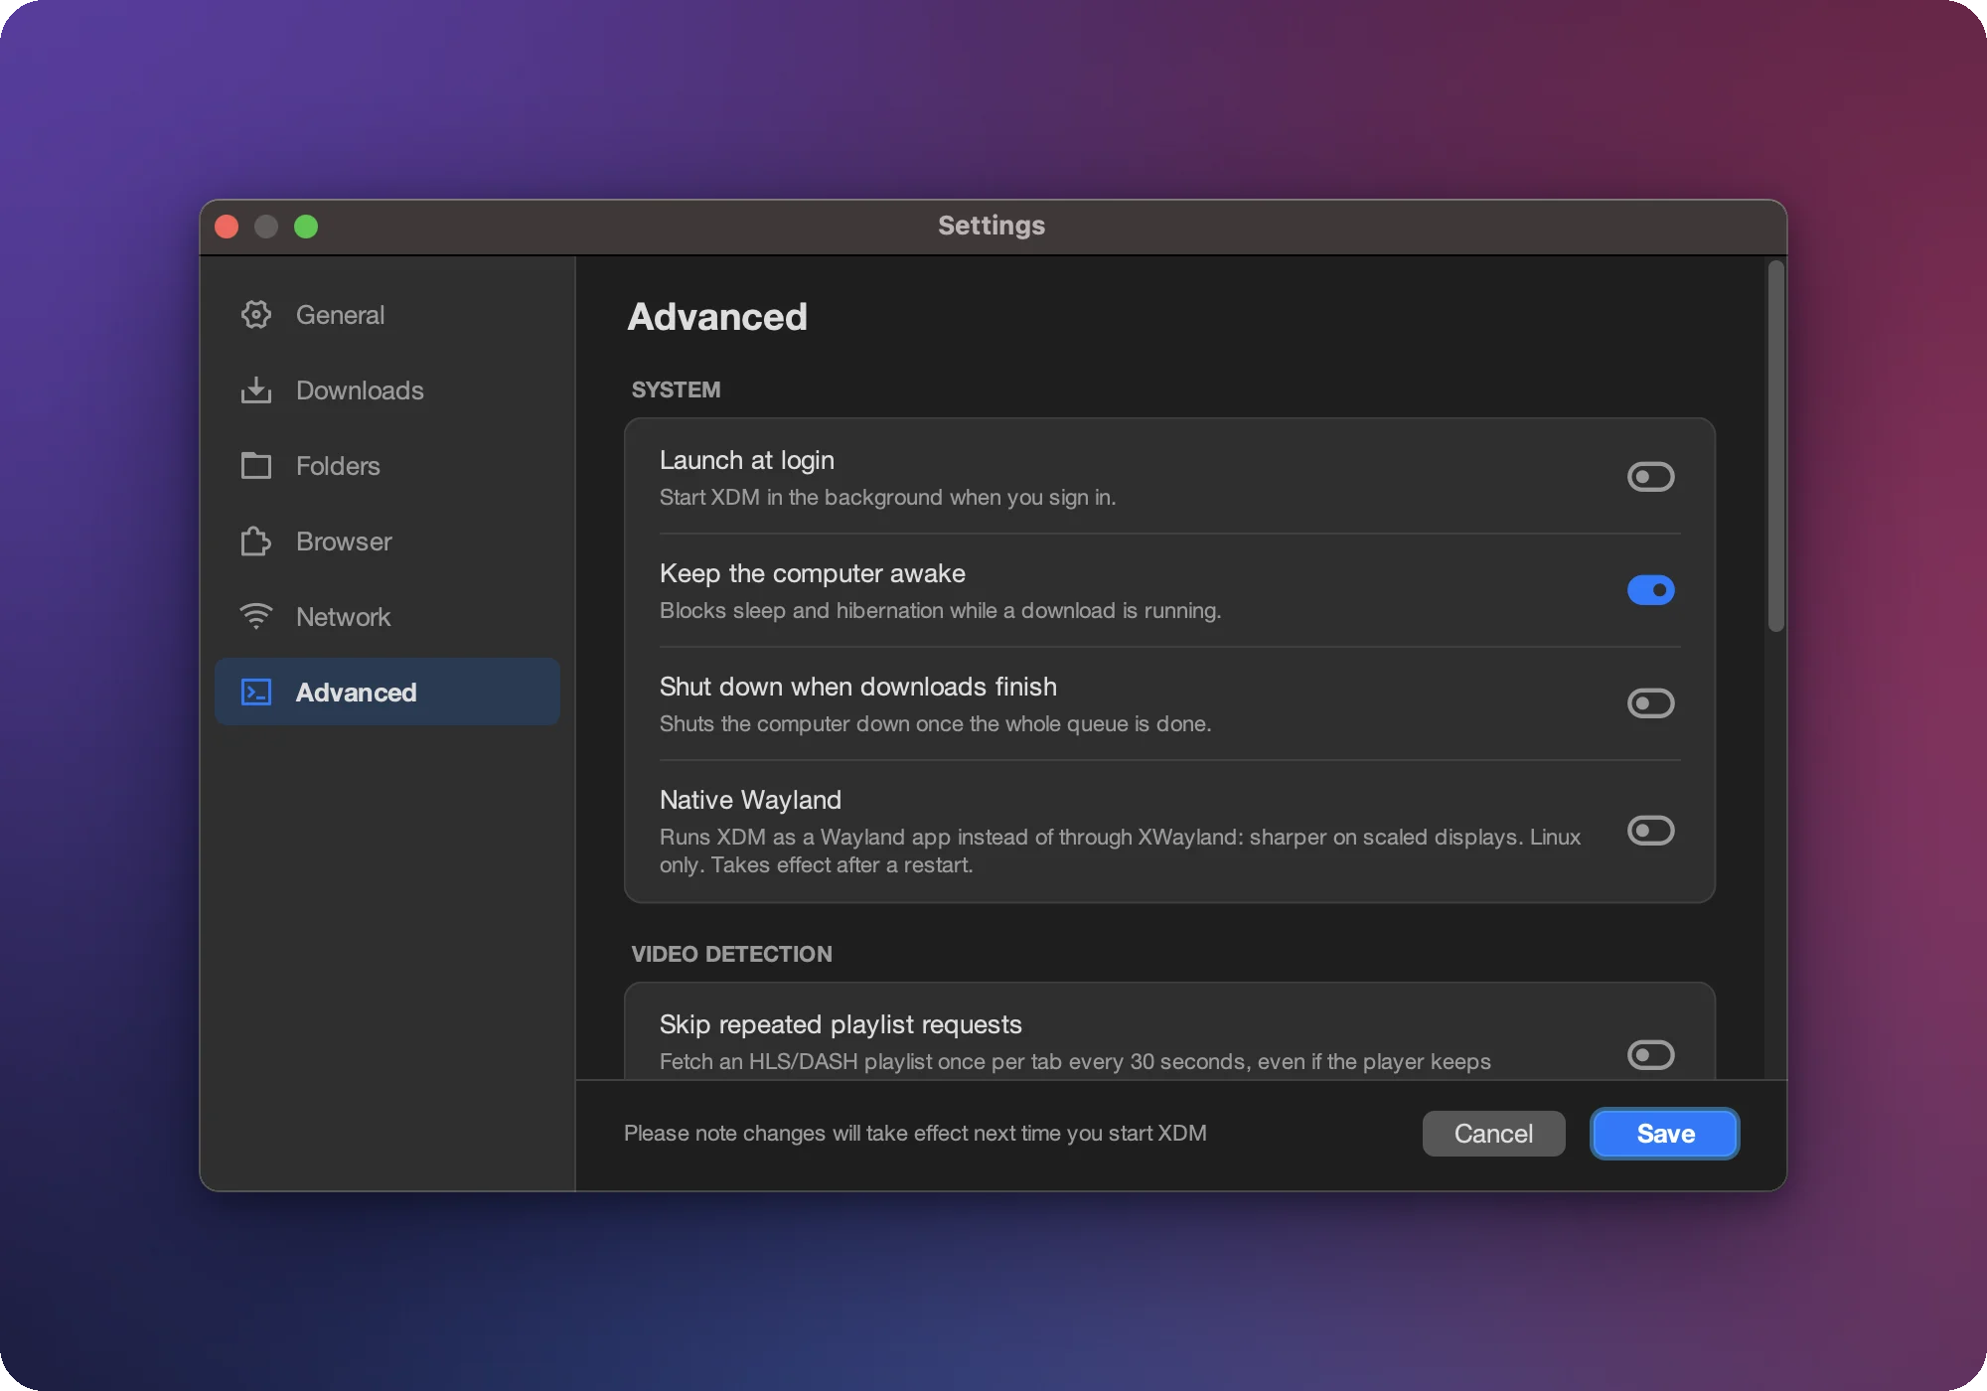Click "Start XDM in the background" description

888,497
